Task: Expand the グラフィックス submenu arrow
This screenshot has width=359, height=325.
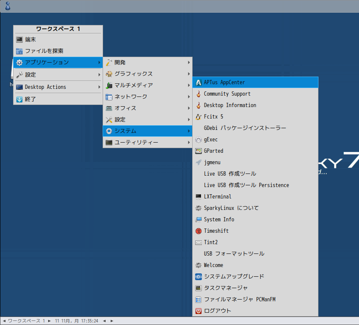Action: [189, 74]
